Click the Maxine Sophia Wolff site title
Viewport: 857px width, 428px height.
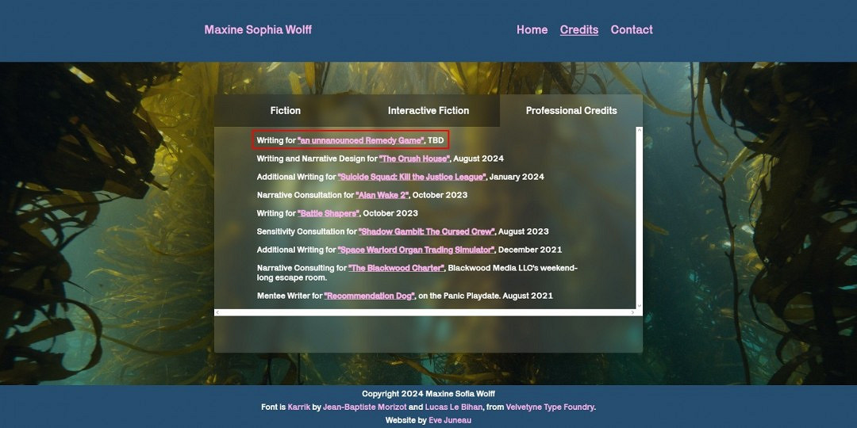click(258, 30)
